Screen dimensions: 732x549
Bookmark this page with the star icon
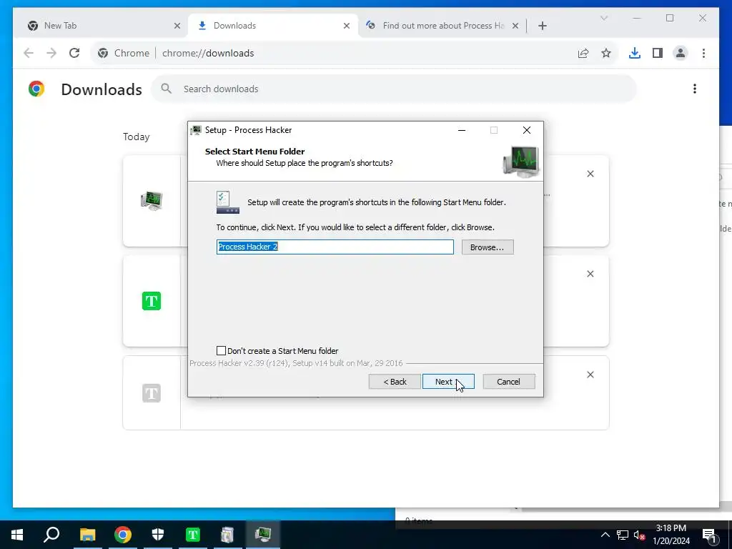click(x=606, y=53)
